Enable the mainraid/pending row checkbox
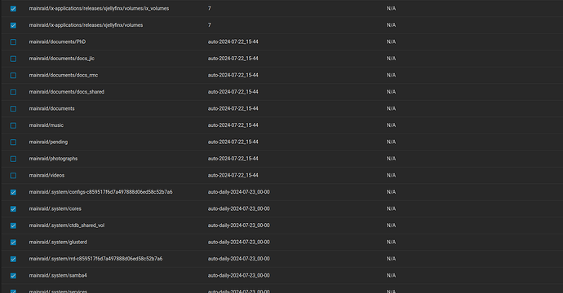 (x=13, y=142)
